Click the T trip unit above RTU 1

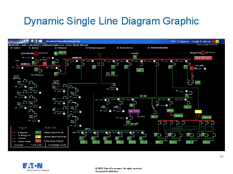pyautogui.click(x=81, y=138)
